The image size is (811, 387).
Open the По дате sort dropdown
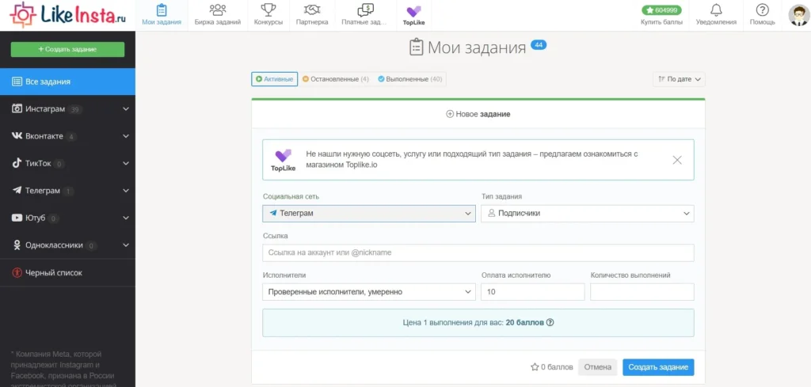679,79
